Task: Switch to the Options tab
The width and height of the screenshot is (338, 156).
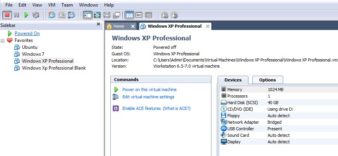Action: [267, 80]
